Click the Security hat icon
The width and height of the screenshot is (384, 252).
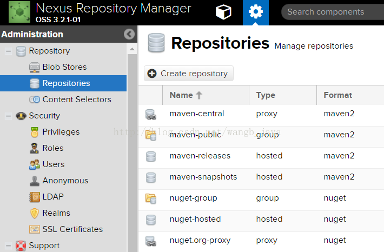[21, 116]
